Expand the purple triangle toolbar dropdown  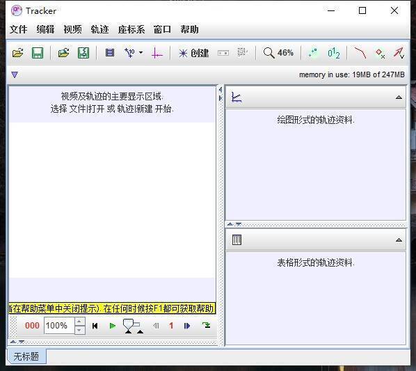tap(15, 75)
